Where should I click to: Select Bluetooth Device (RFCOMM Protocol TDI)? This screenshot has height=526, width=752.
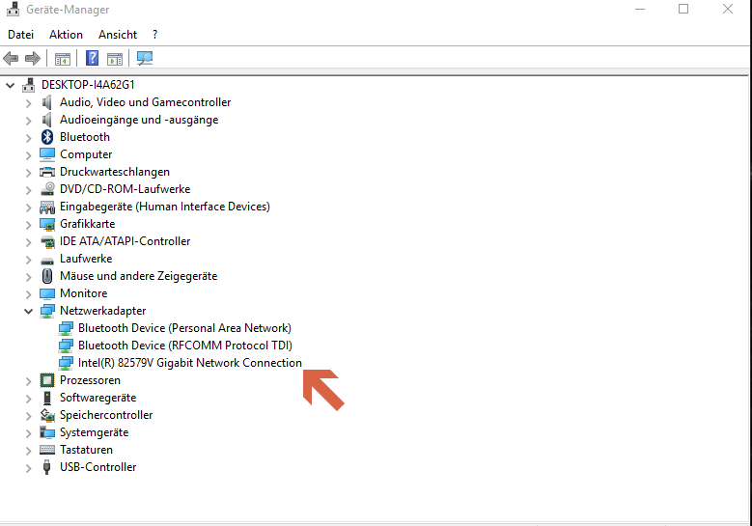point(185,346)
